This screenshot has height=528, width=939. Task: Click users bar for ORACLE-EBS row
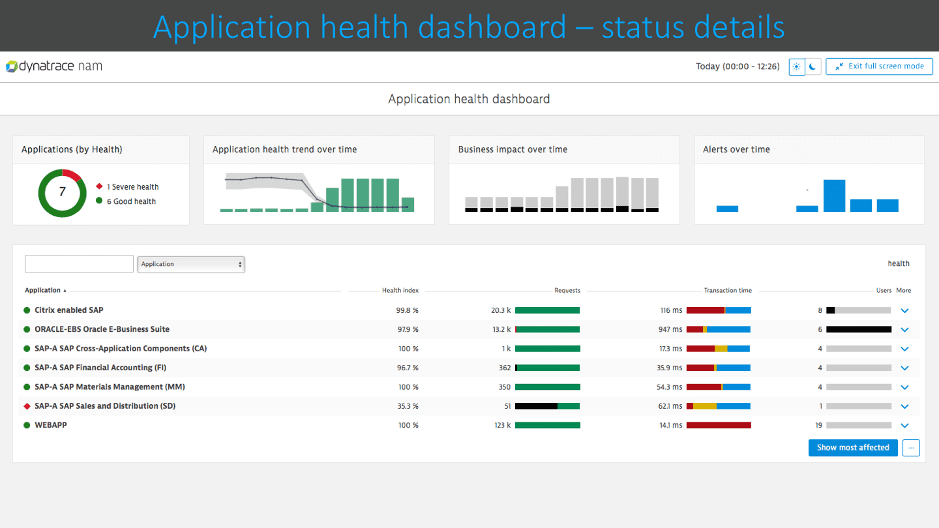coord(859,330)
